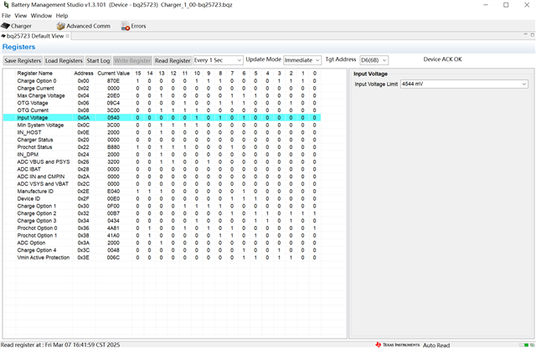Click the Device ACK OK status text
Screen dimensions: 536x348
tap(443, 59)
